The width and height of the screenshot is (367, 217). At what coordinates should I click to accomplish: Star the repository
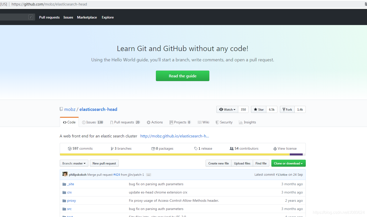[259, 109]
